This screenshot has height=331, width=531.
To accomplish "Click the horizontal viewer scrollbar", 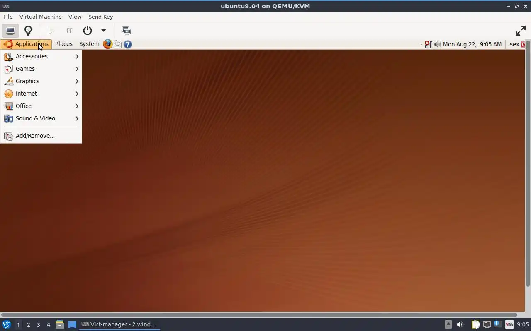I will [259, 315].
